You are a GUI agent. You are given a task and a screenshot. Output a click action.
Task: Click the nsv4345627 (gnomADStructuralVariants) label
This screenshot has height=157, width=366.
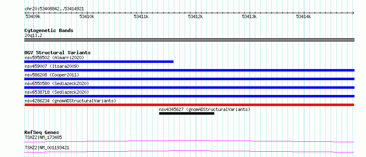[x=204, y=109]
